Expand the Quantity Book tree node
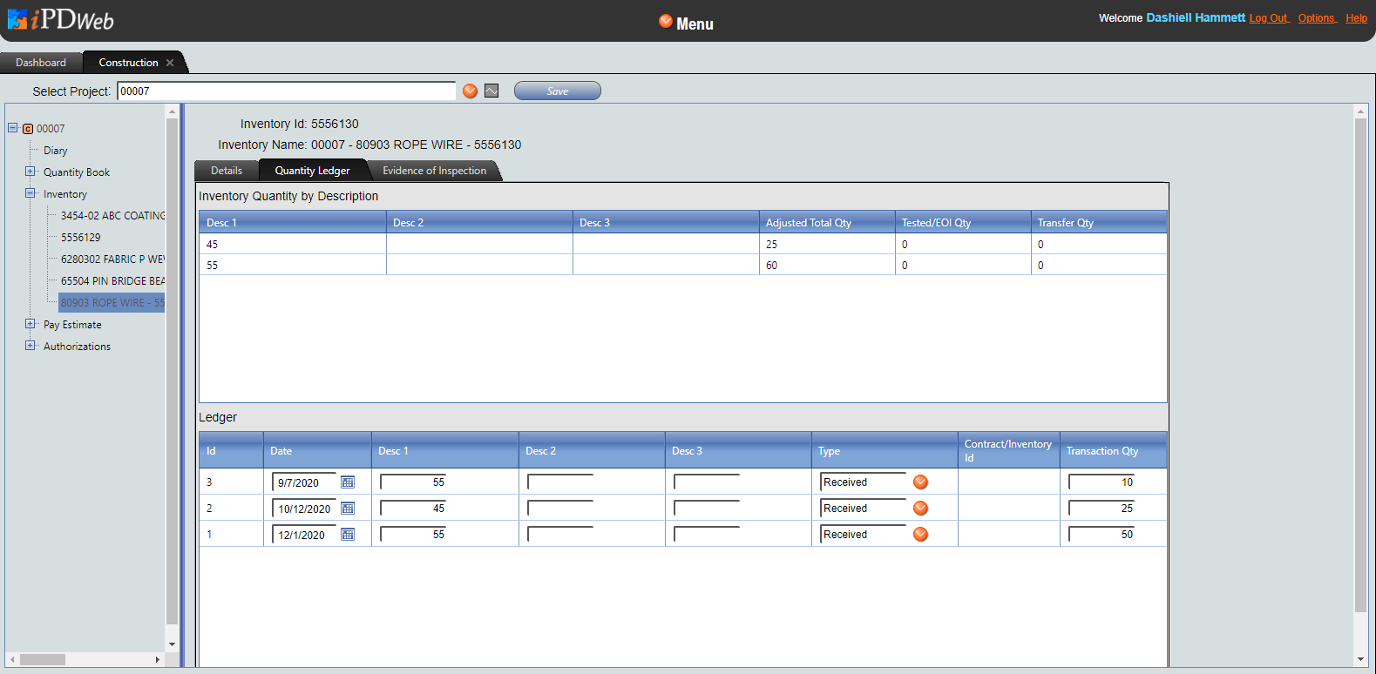The image size is (1376, 674). point(31,172)
